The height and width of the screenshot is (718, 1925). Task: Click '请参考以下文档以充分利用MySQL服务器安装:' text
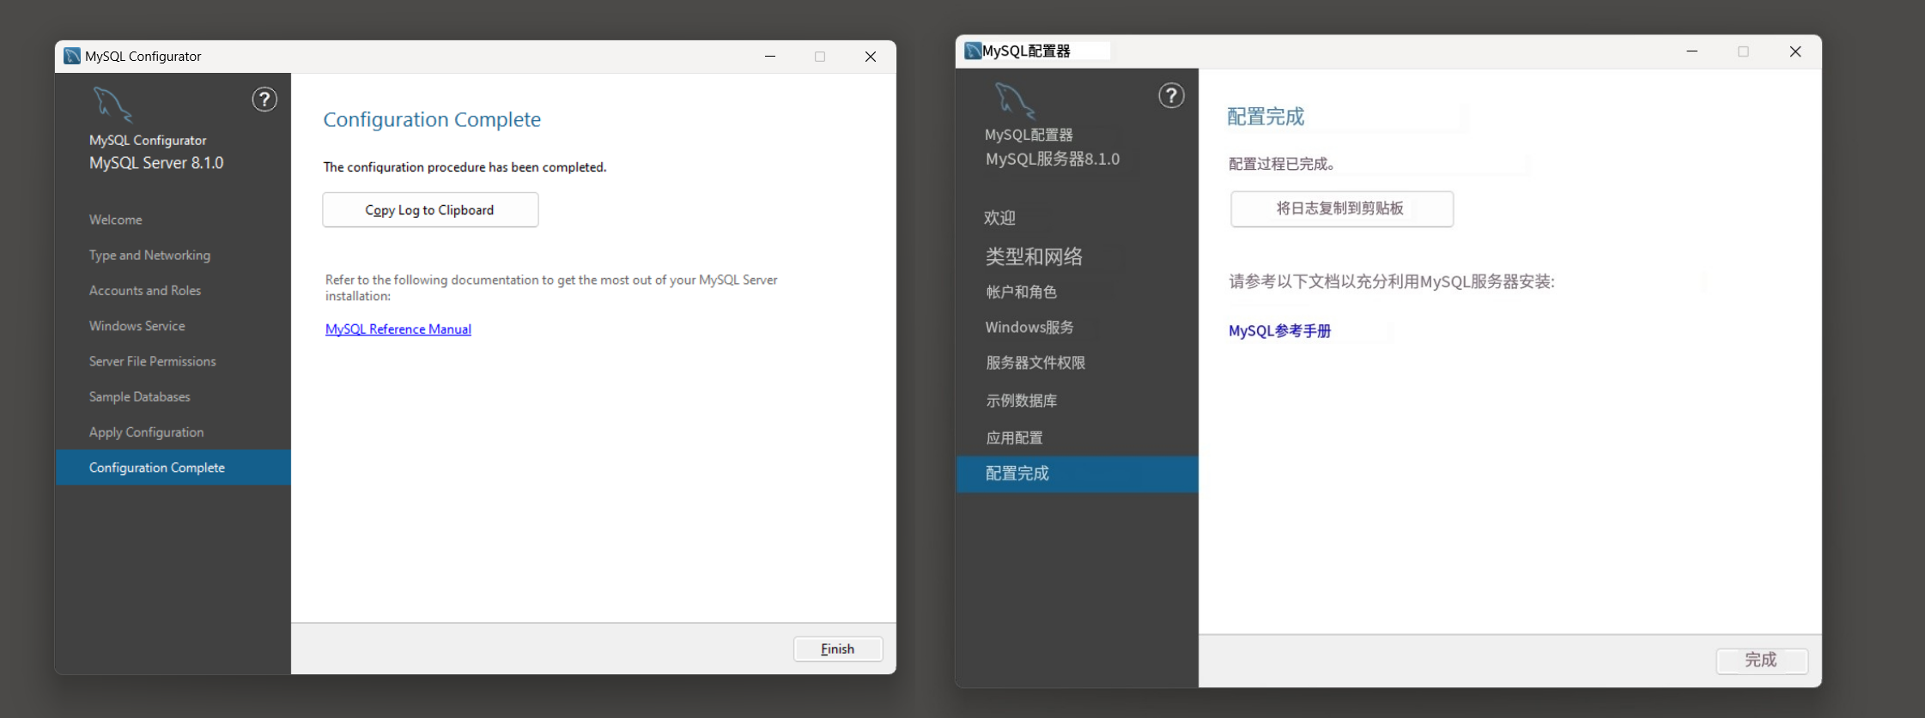tap(1392, 281)
